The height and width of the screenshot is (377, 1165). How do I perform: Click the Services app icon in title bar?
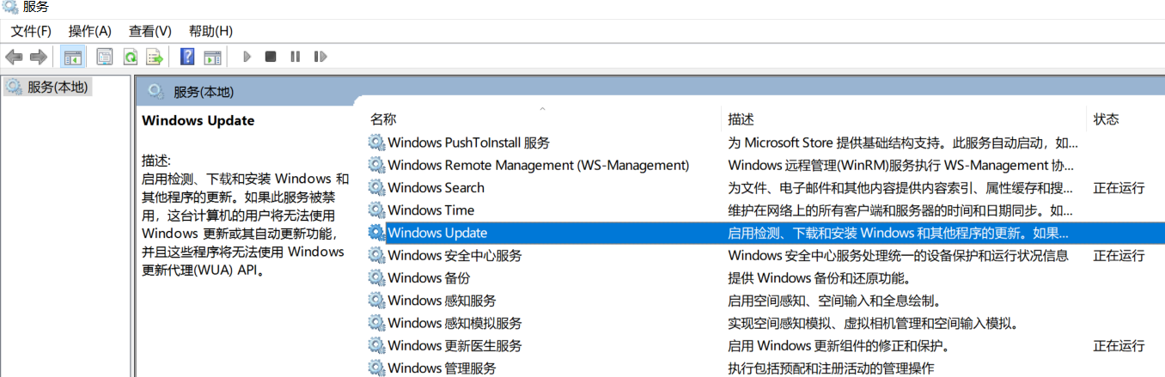[10, 8]
